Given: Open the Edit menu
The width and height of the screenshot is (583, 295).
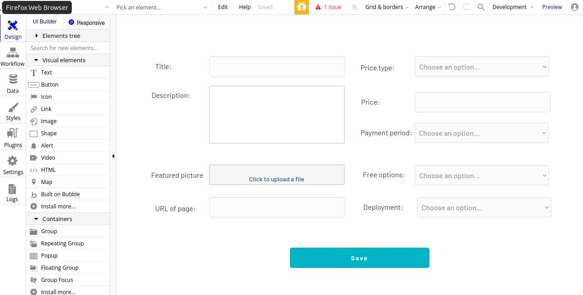Looking at the screenshot, I should (223, 7).
